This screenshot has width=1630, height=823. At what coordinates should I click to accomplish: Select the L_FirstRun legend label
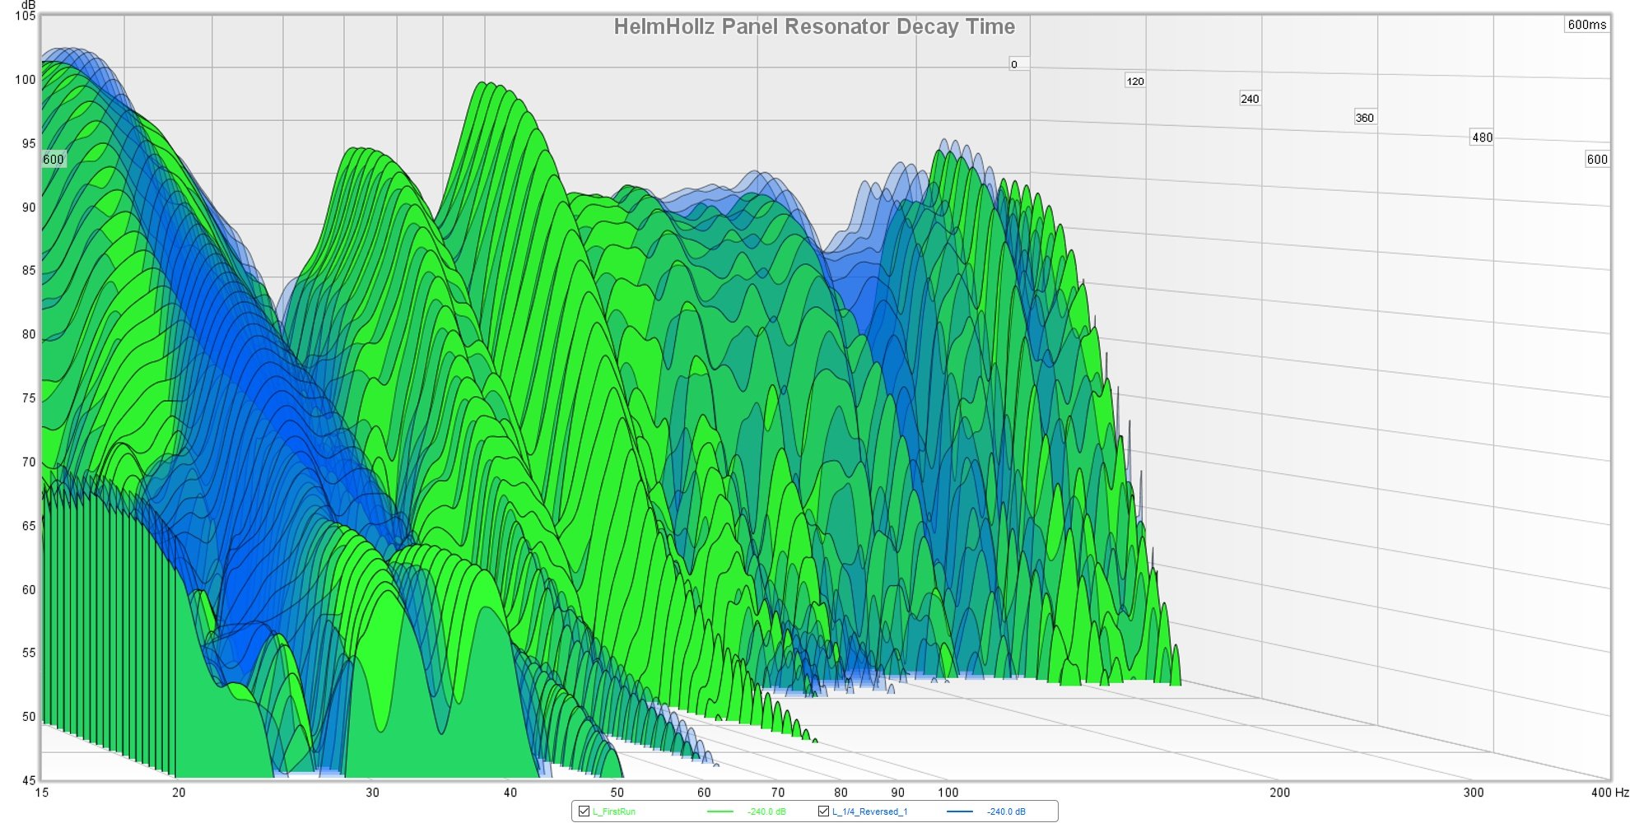tap(614, 811)
